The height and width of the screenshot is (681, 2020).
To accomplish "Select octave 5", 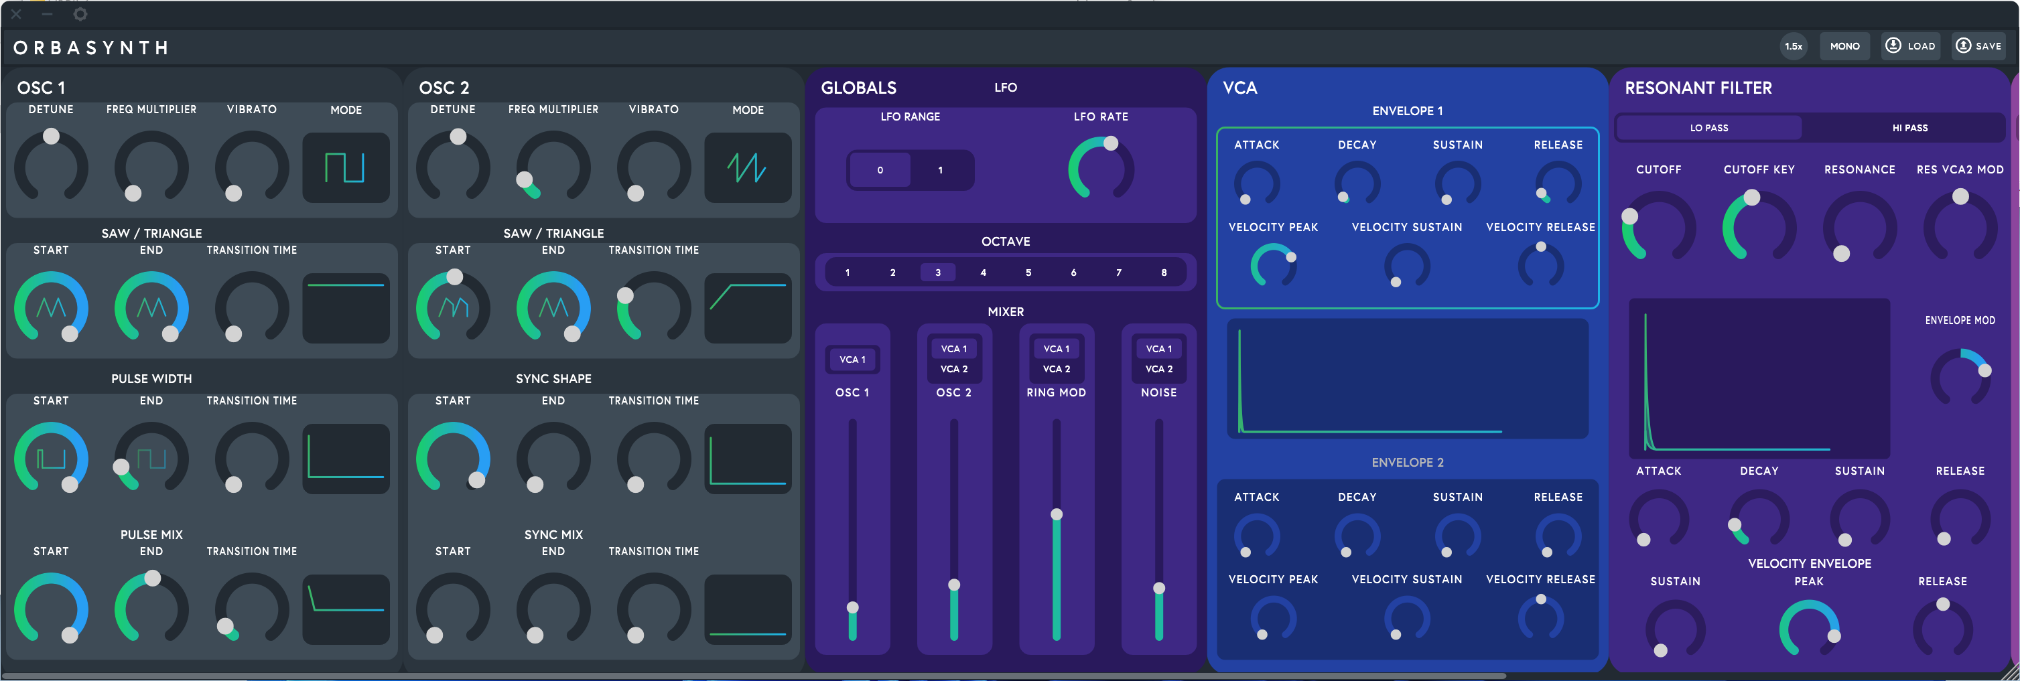I will coord(1028,273).
